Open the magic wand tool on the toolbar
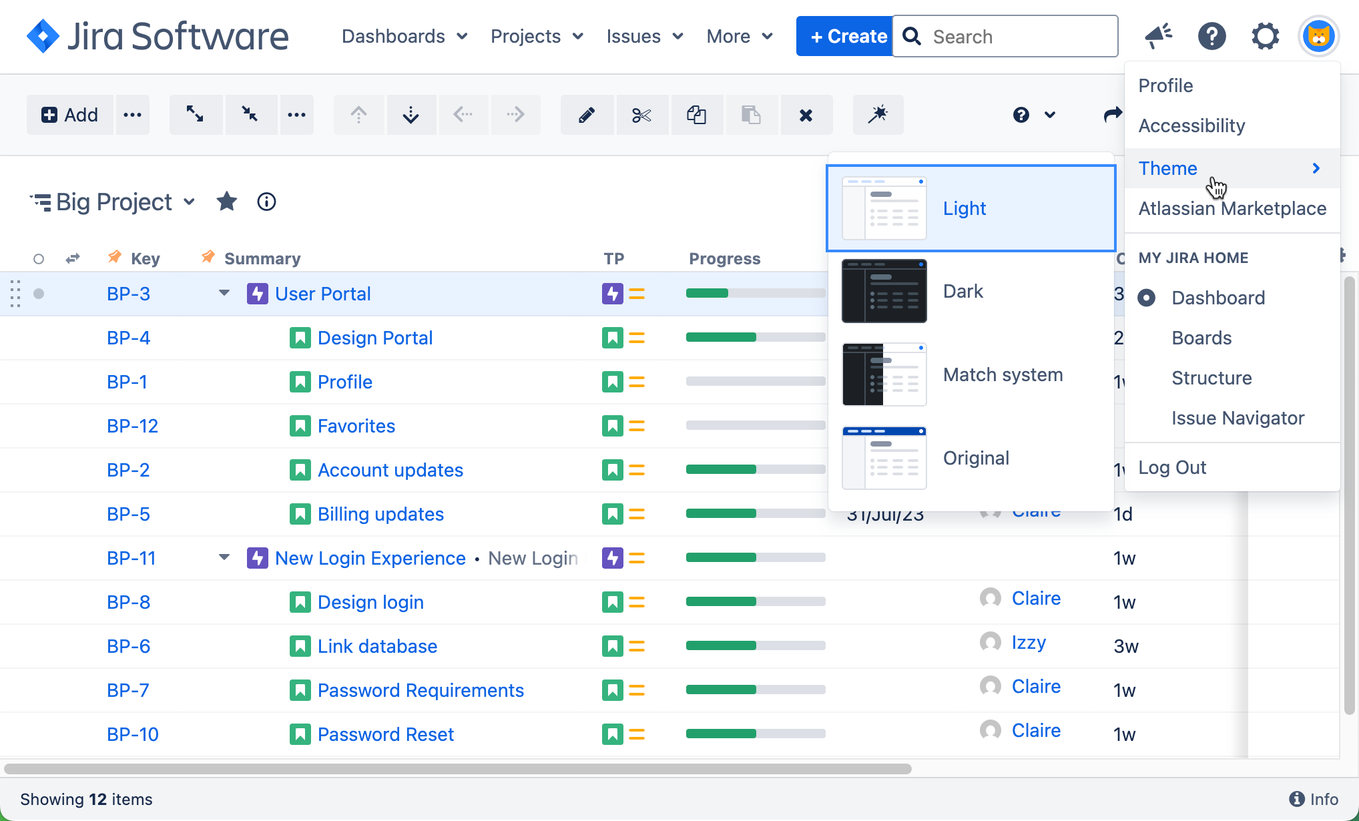The height and width of the screenshot is (821, 1359). pyautogui.click(x=878, y=114)
